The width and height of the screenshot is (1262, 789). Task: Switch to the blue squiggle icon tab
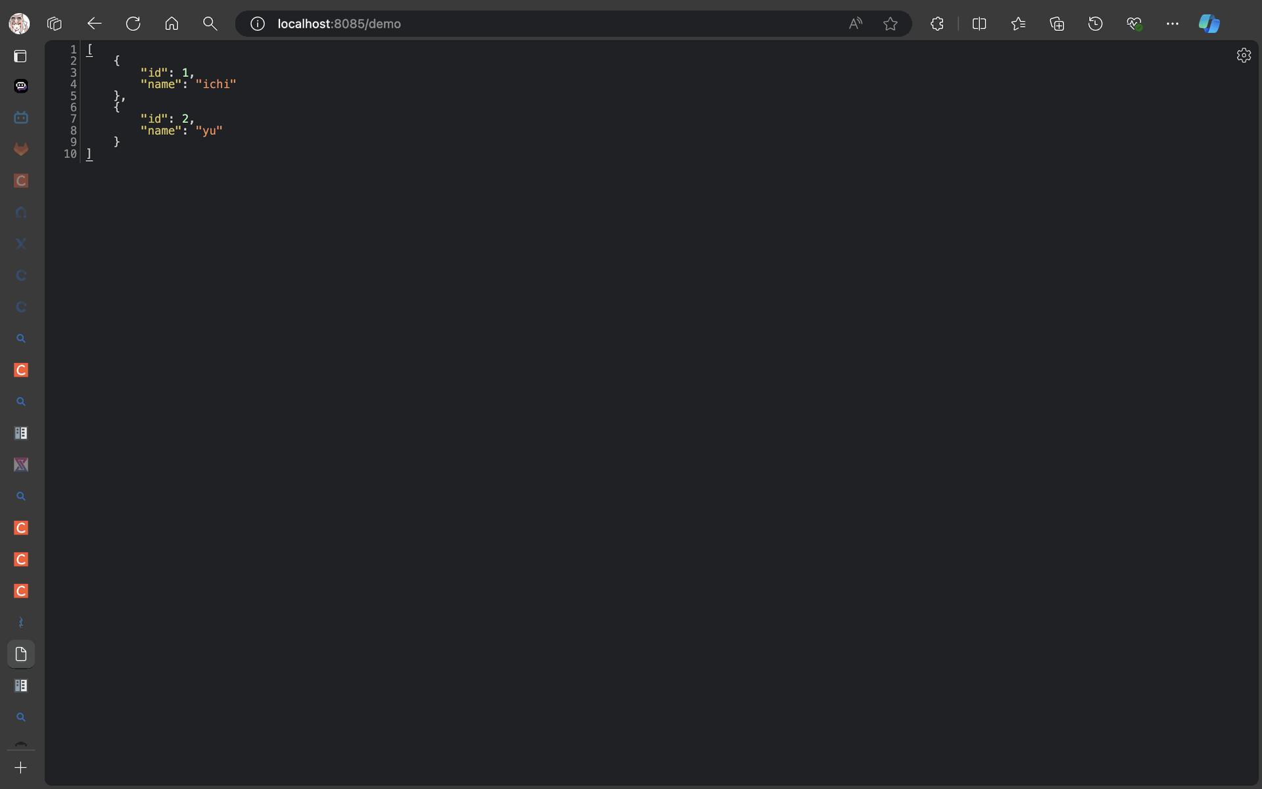pyautogui.click(x=21, y=623)
